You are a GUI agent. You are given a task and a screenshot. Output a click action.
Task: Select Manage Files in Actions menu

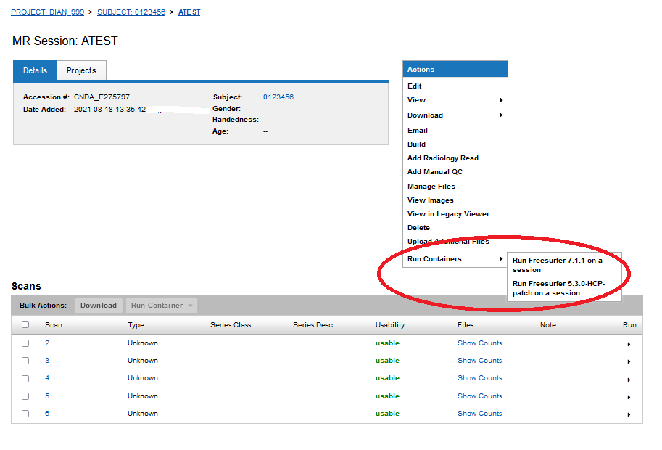pos(431,187)
